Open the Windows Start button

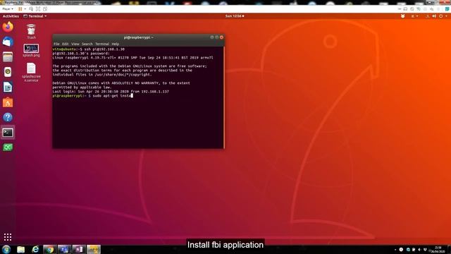[6, 249]
